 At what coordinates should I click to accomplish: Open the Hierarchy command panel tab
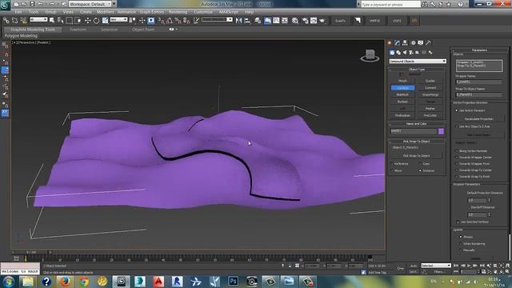[x=405, y=42]
